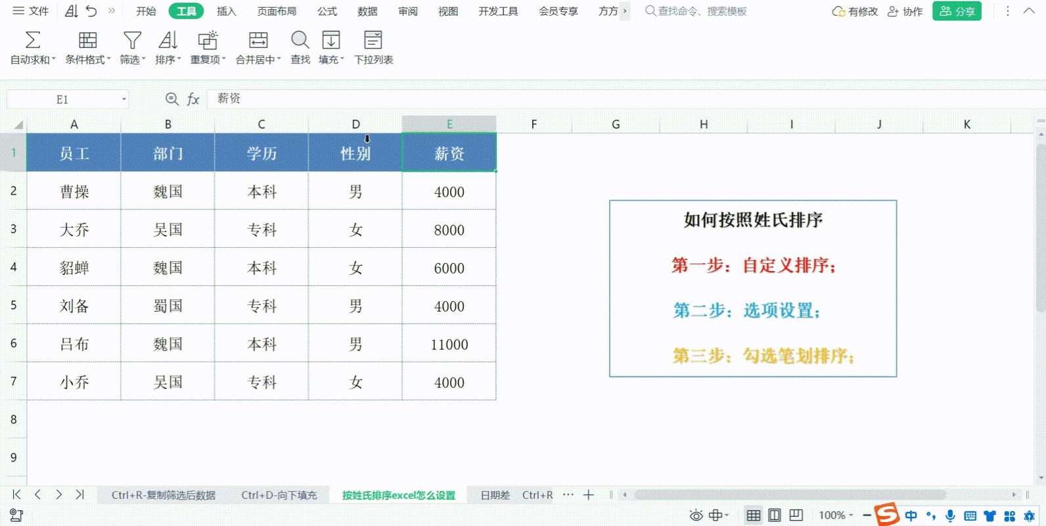Click the green 分享 share button

(x=957, y=11)
